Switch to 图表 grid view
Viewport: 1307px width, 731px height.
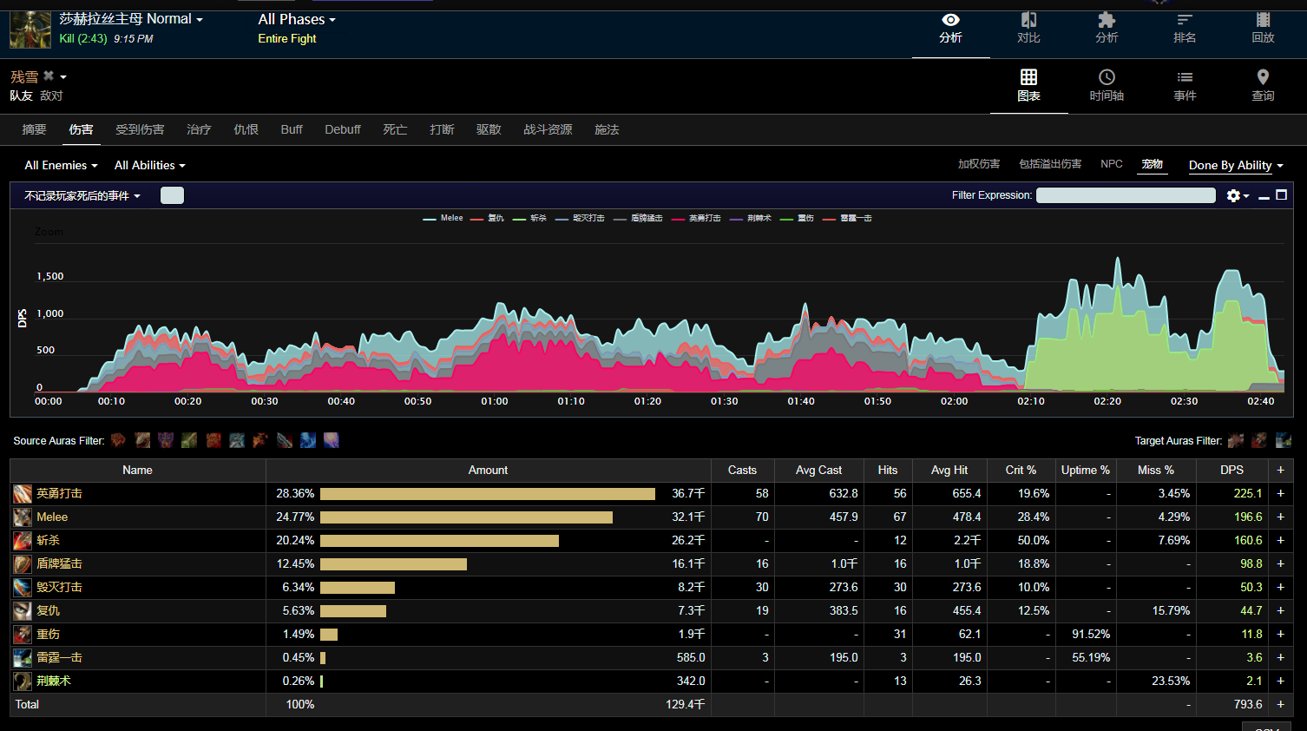click(x=1028, y=86)
